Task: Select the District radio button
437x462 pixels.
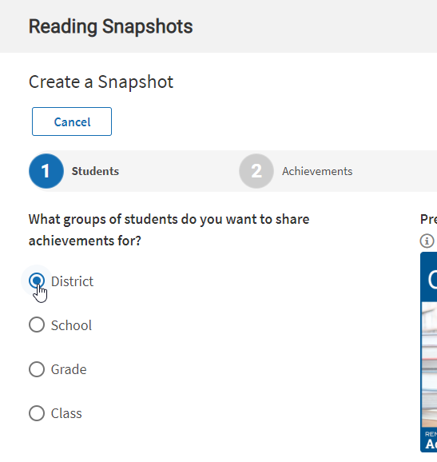Action: click(37, 281)
